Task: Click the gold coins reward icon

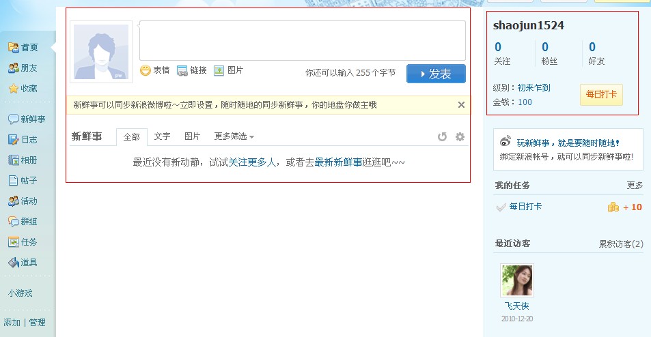Action: coord(613,207)
